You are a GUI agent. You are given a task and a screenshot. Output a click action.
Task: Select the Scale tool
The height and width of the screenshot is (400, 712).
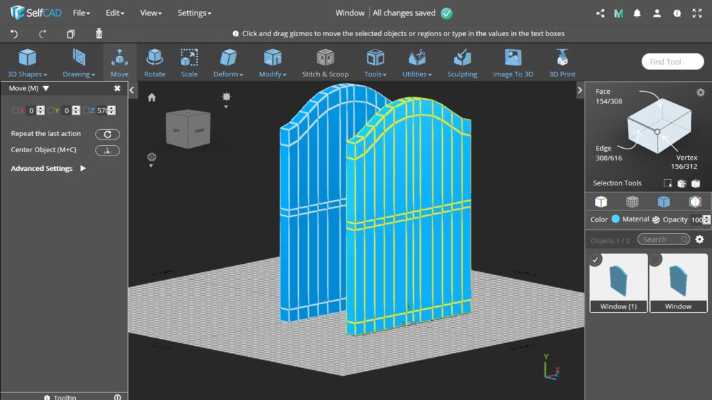[x=189, y=62]
